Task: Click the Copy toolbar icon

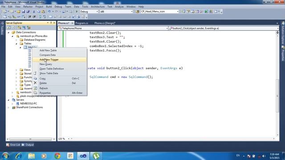Action: [39, 12]
